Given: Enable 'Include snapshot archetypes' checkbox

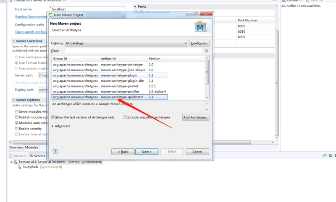Looking at the screenshot, I should coord(125,117).
